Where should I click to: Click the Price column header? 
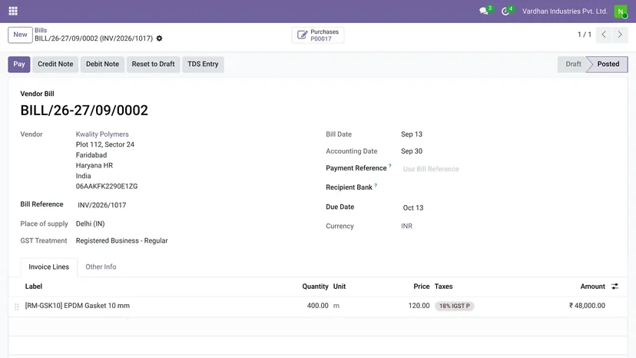(x=422, y=287)
